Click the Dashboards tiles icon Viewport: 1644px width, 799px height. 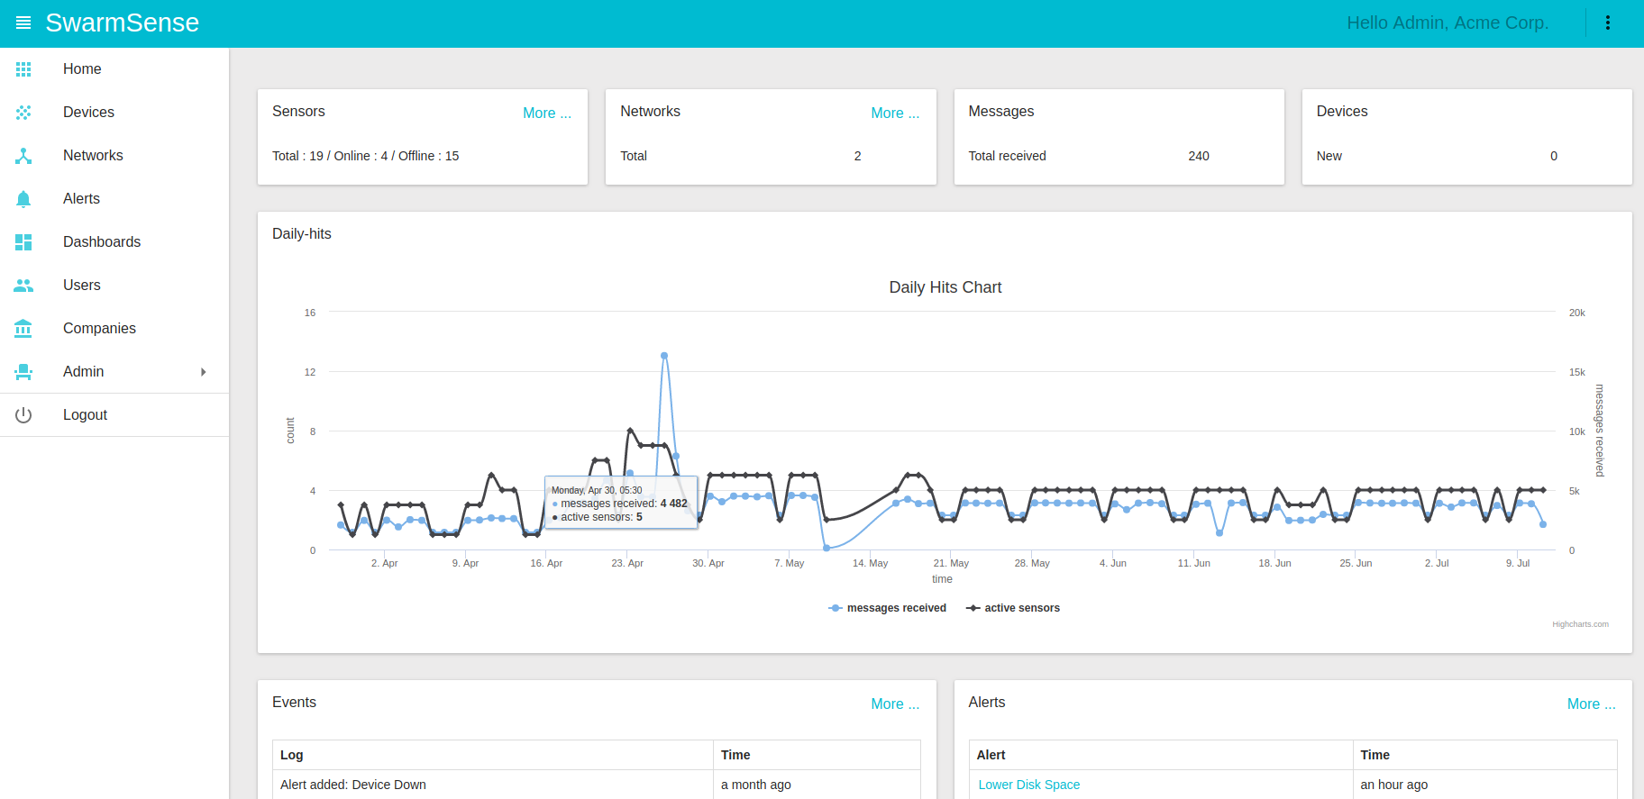point(23,242)
